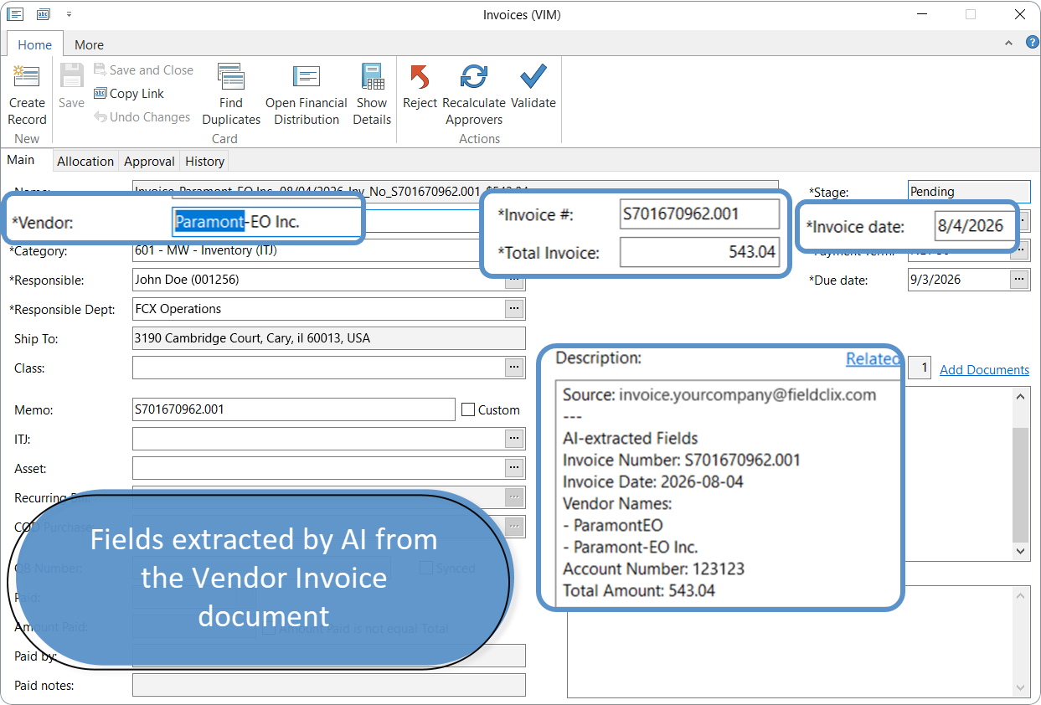
Task: Click the Paid notes field
Action: click(328, 685)
